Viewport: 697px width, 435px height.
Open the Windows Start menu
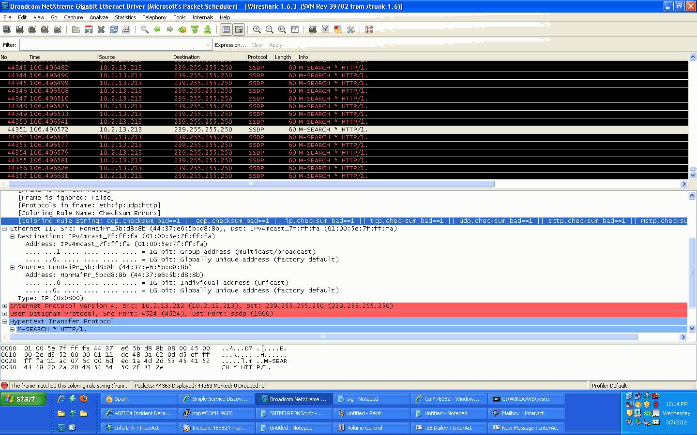[23, 399]
